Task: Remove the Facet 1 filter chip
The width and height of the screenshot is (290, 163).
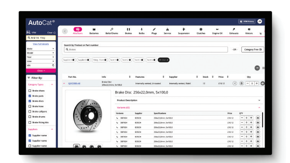Action: [x=117, y=60]
